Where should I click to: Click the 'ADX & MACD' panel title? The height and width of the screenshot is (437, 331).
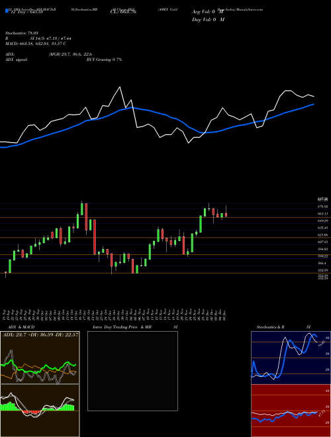tap(21, 327)
